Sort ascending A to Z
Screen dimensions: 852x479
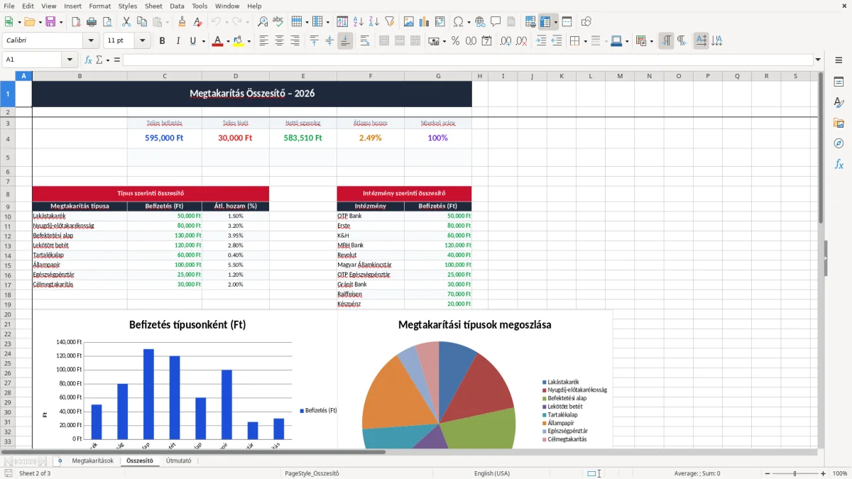(x=359, y=22)
